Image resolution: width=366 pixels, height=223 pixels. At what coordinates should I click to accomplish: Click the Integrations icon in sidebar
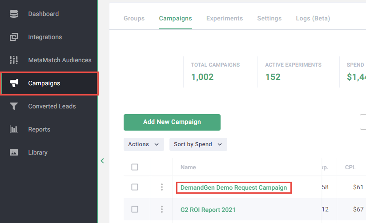[14, 37]
